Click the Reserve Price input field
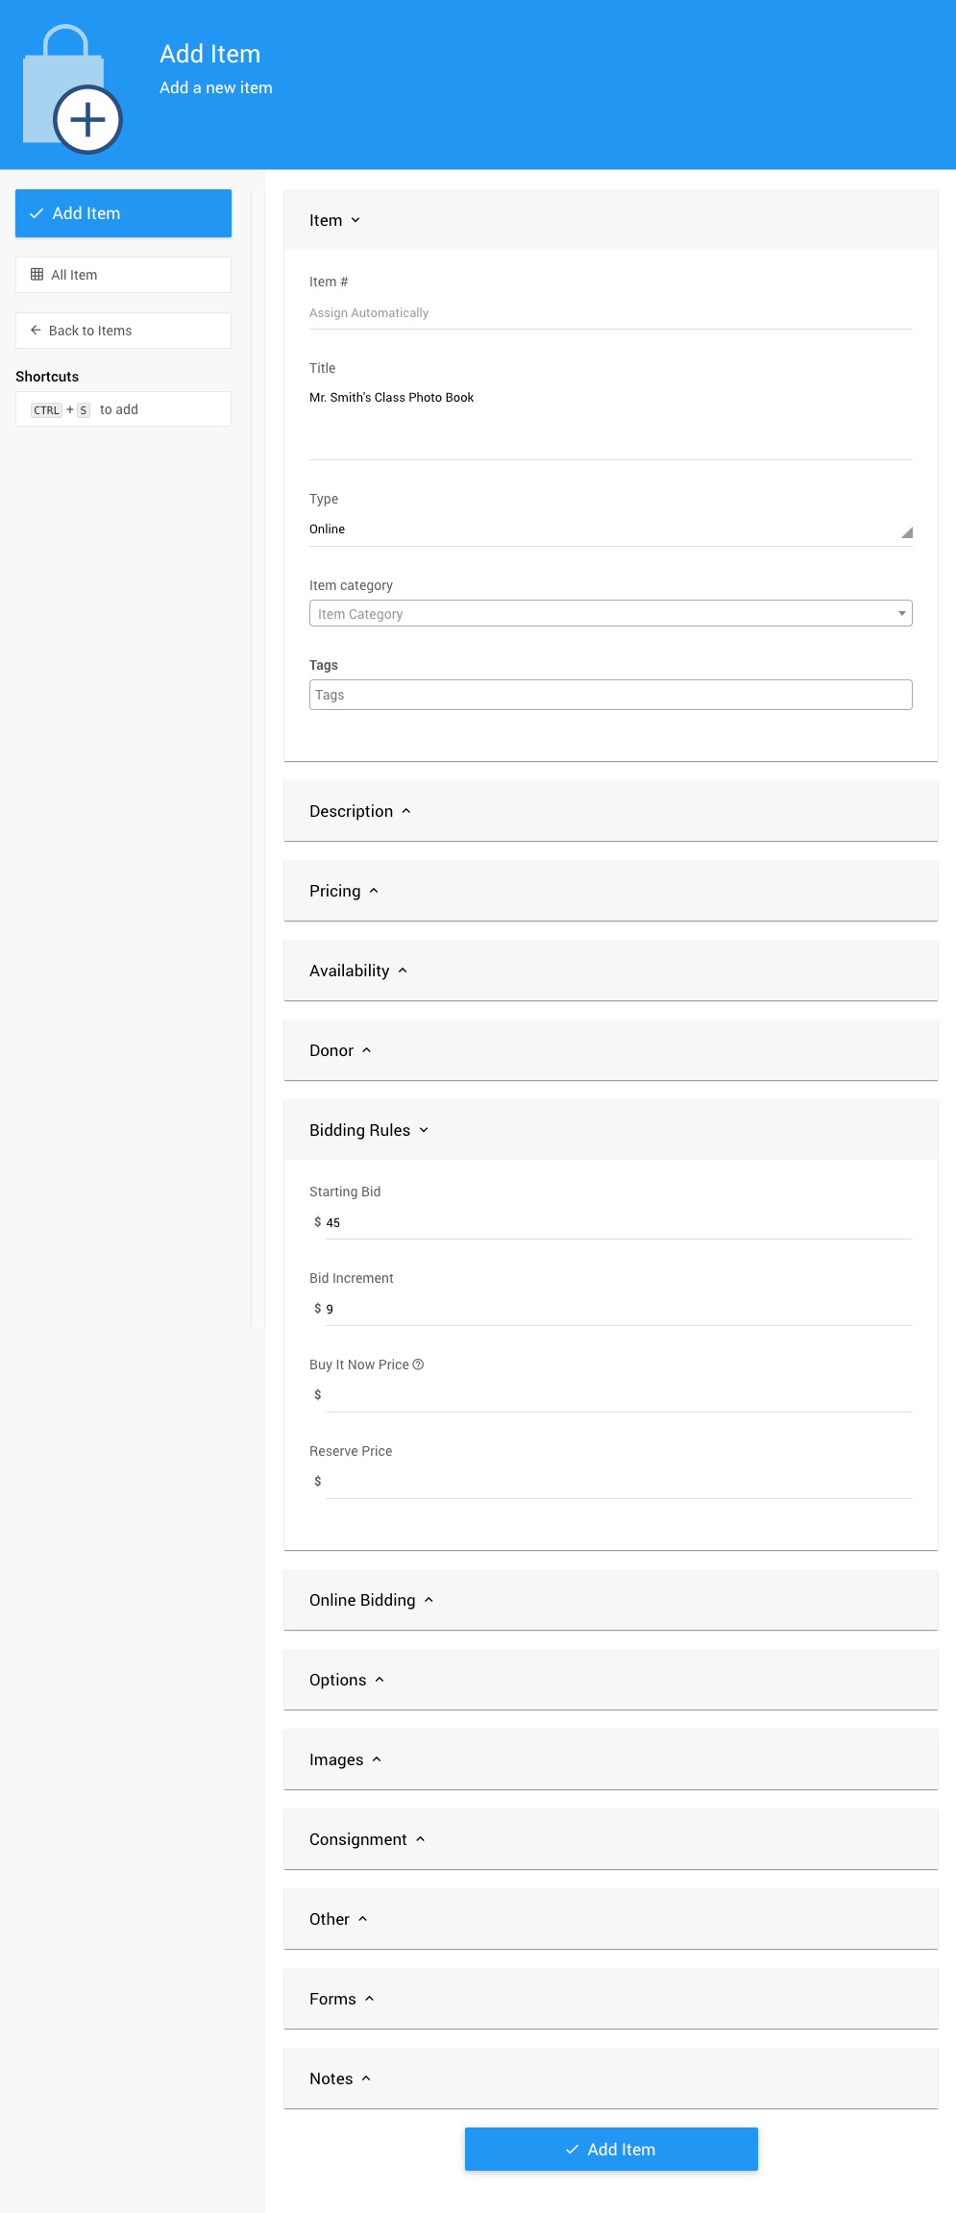 click(x=618, y=1482)
